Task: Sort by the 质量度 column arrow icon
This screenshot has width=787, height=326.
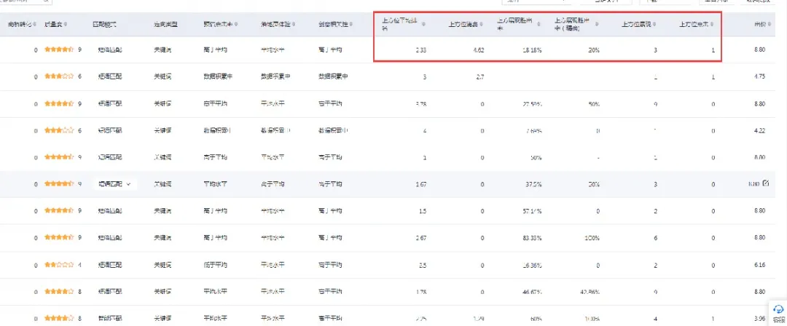Action: [x=66, y=24]
